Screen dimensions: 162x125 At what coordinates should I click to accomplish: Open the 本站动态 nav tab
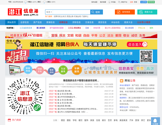115,22
